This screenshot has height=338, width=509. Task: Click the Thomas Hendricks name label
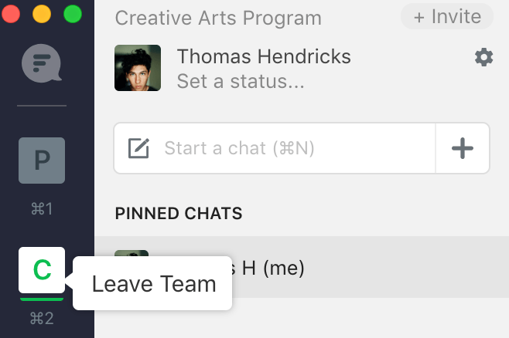click(x=264, y=56)
